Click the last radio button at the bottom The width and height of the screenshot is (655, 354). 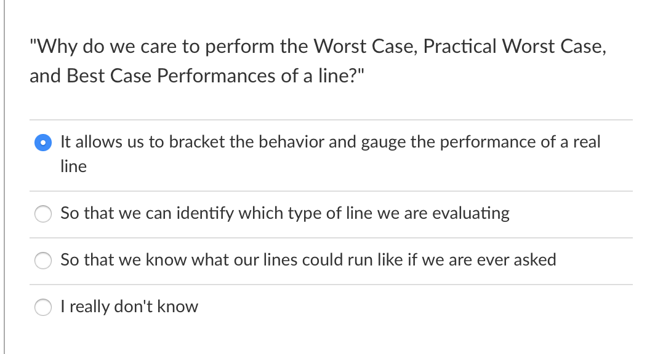43,307
